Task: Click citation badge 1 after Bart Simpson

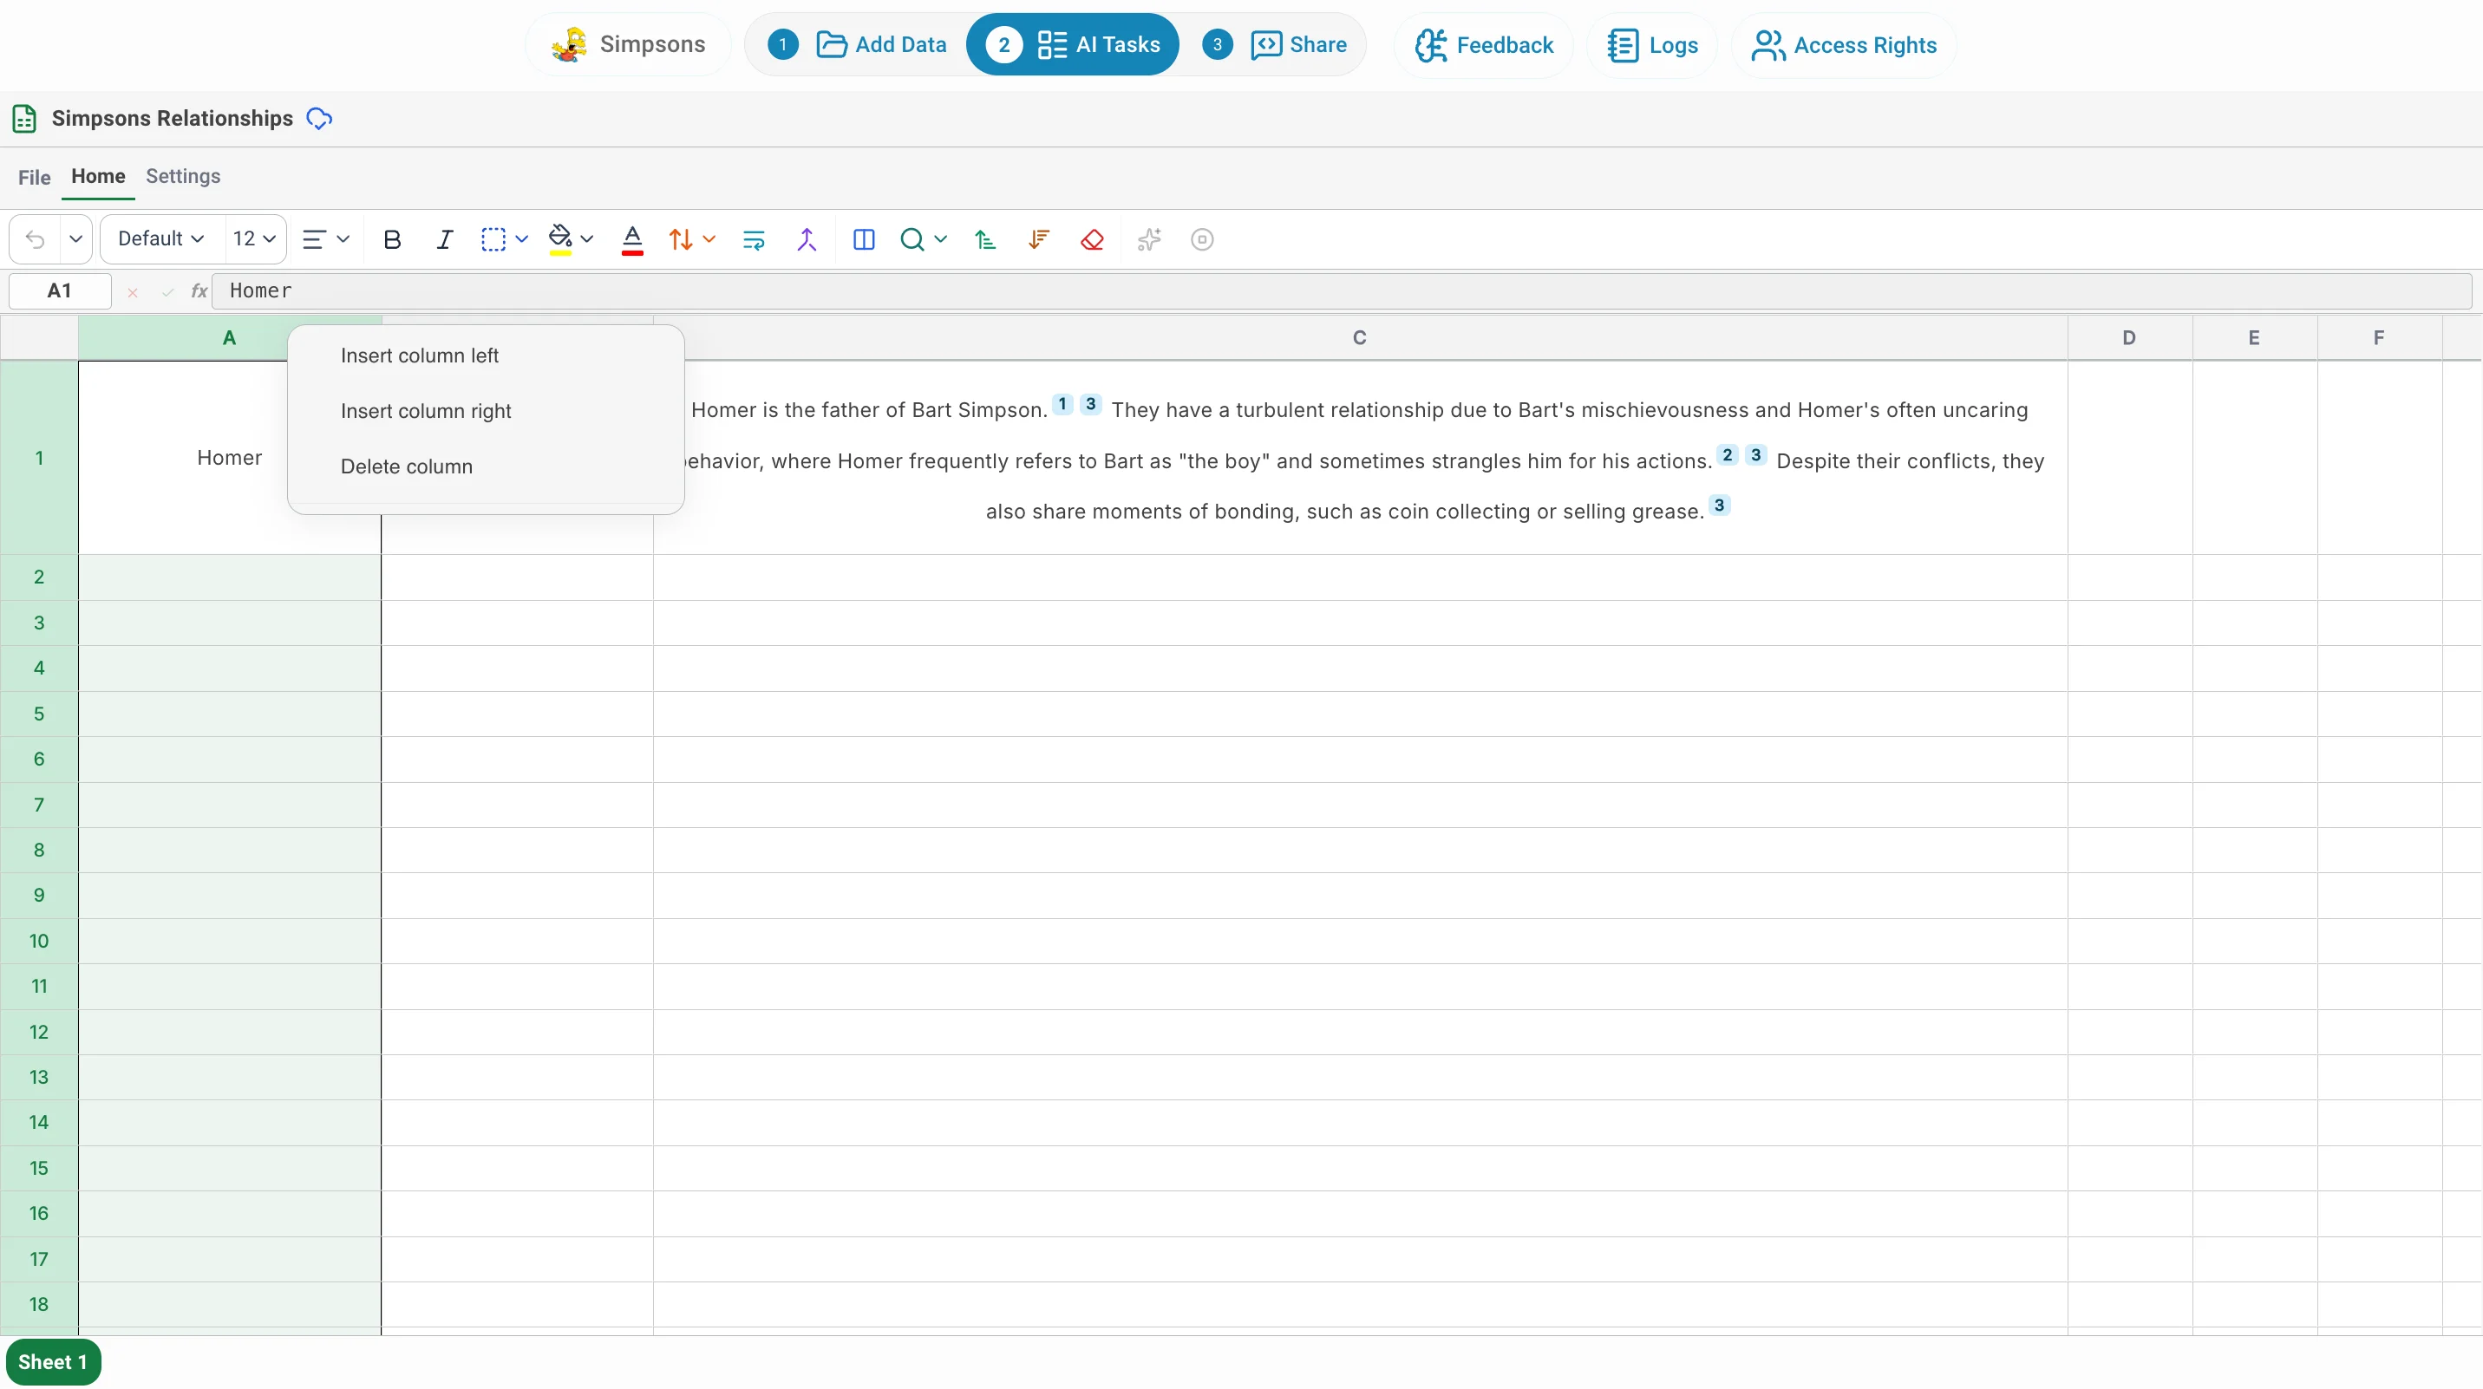Action: click(1062, 404)
